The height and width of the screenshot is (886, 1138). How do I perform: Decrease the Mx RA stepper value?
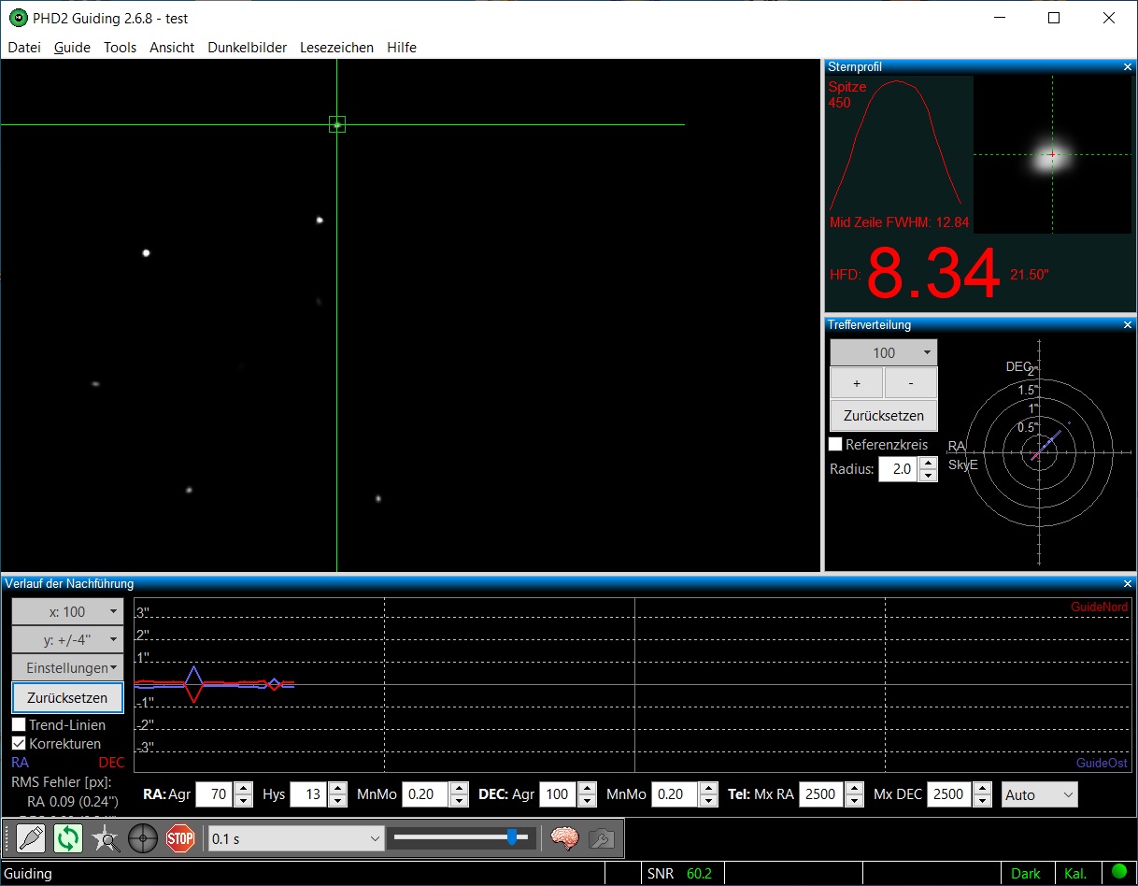click(855, 801)
